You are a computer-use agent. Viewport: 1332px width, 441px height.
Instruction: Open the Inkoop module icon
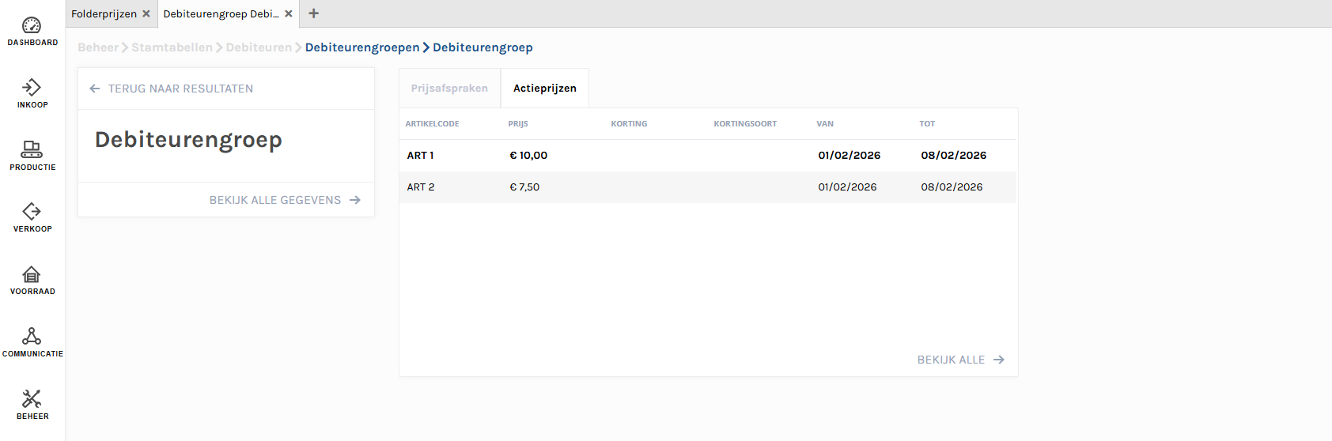[x=32, y=88]
